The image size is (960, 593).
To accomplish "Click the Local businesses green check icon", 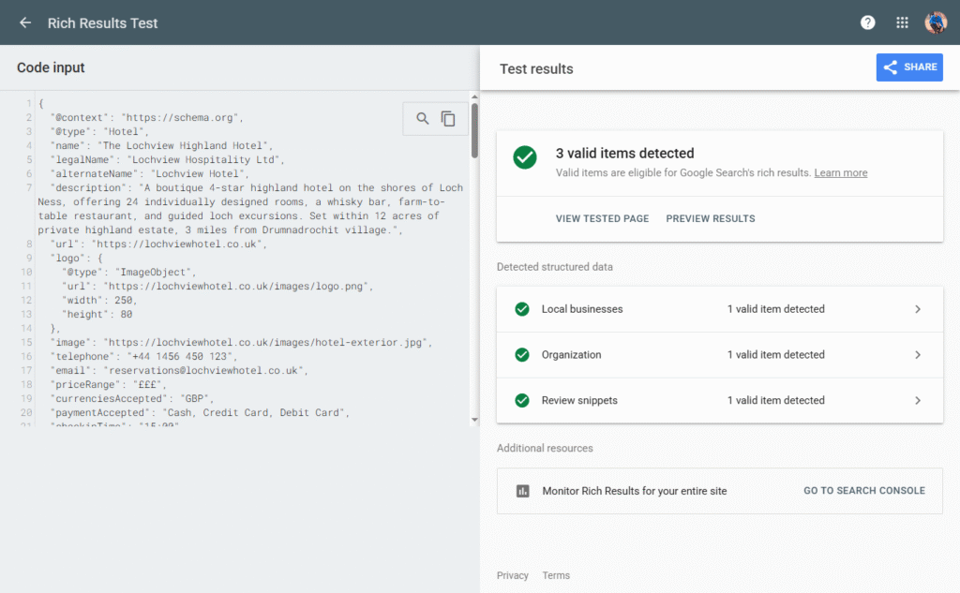I will click(x=522, y=309).
